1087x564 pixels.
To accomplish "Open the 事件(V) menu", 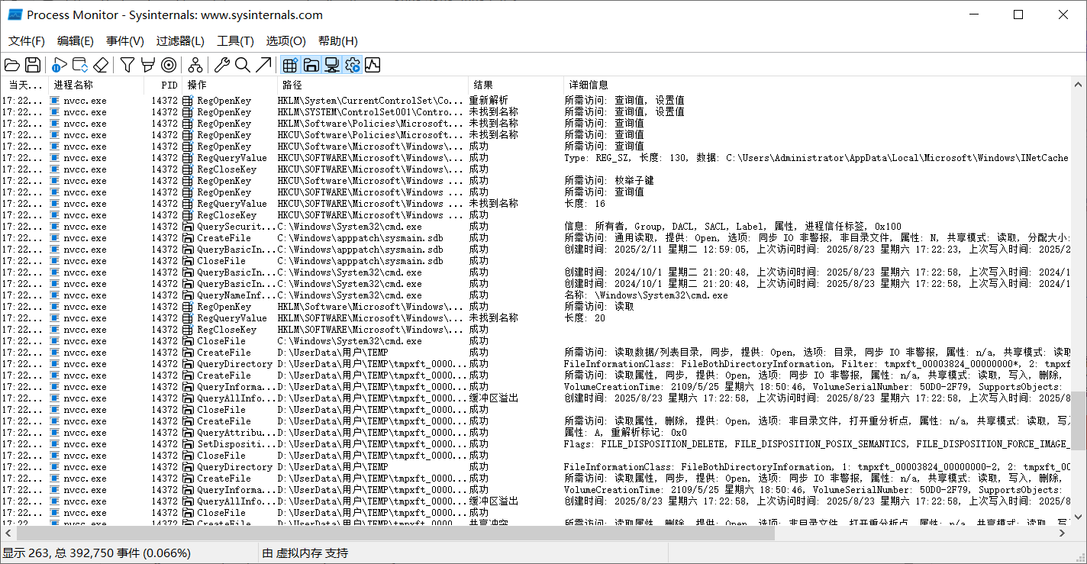I will (125, 41).
